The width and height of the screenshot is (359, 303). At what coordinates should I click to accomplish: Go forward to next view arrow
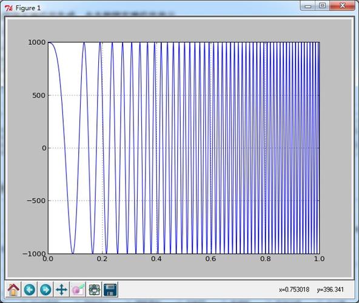point(45,290)
